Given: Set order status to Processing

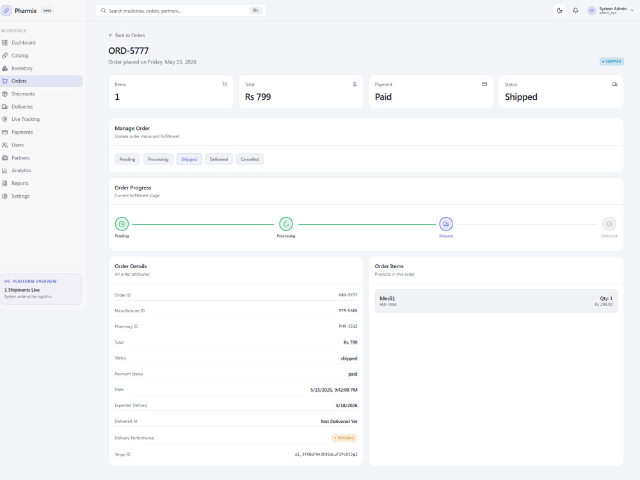Looking at the screenshot, I should point(158,159).
